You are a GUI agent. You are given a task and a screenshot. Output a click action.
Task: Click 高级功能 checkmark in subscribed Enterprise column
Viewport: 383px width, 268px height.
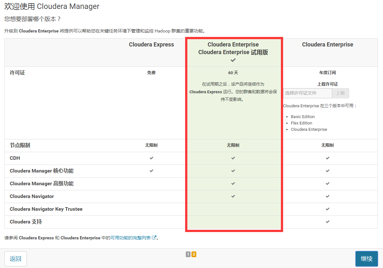[327, 184]
